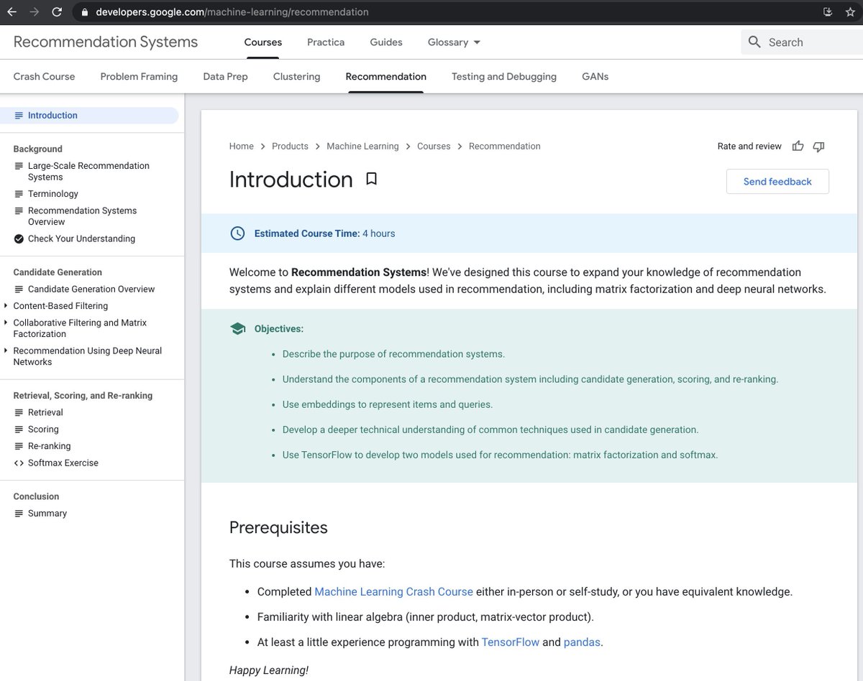Click the browser forward arrow
The image size is (863, 681).
click(34, 12)
